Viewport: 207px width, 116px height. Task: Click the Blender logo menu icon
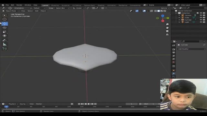click(x=3, y=5)
